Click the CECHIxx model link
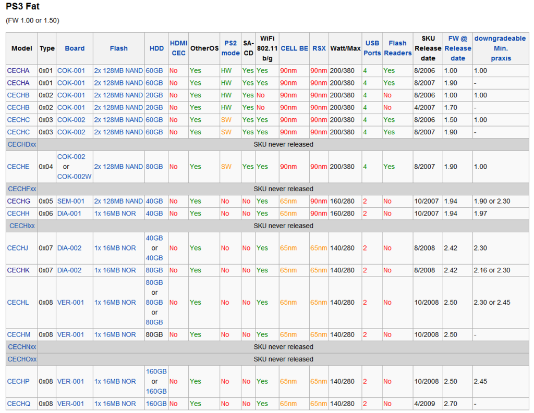 pos(22,226)
